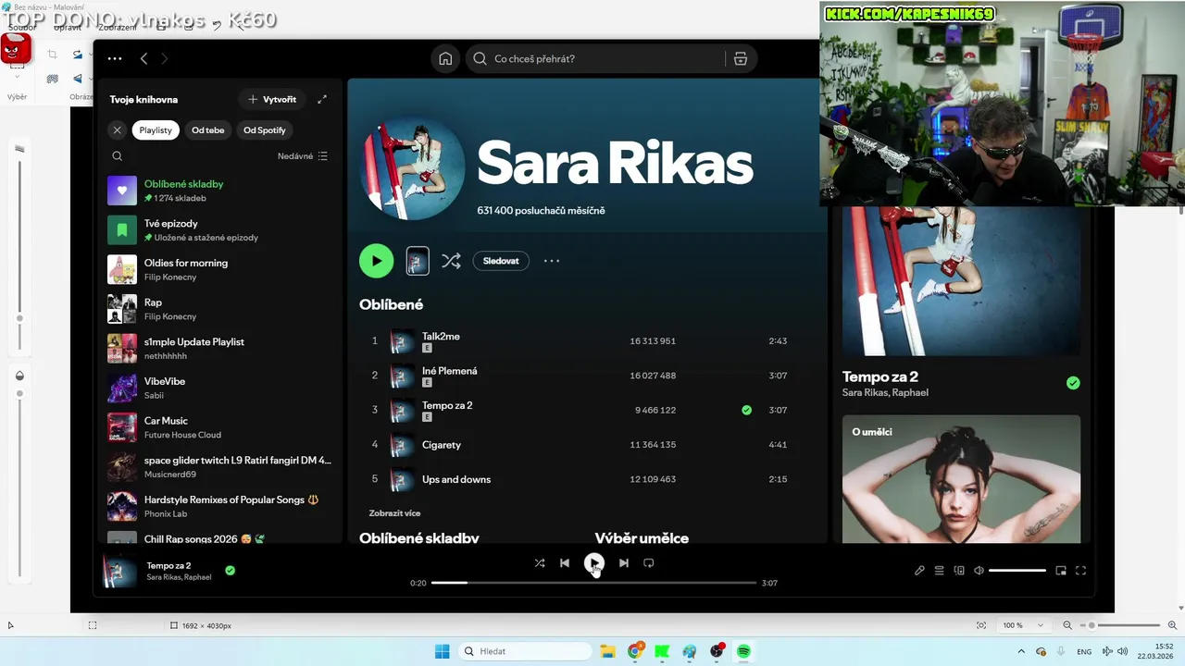Viewport: 1185px width, 666px height.
Task: Open the Tvé epizody library item
Action: (219, 230)
